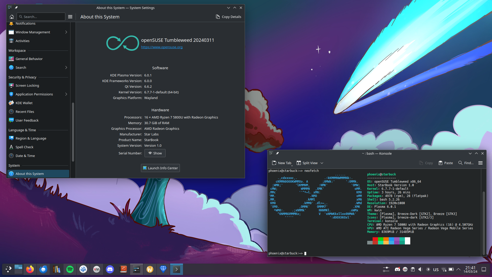Open Firefox from the taskbar
Viewport: 492px width, 277px height.
[30, 269]
